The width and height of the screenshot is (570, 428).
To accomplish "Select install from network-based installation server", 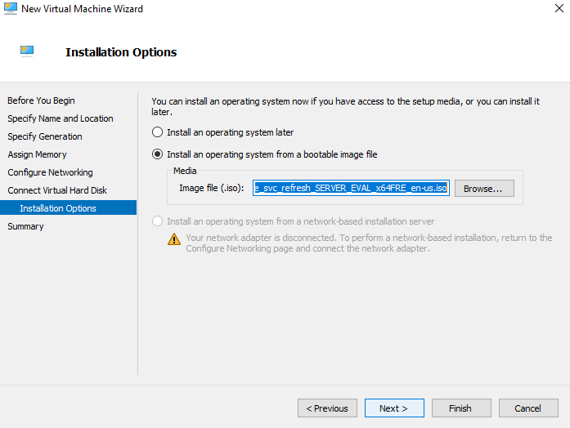I will click(157, 221).
